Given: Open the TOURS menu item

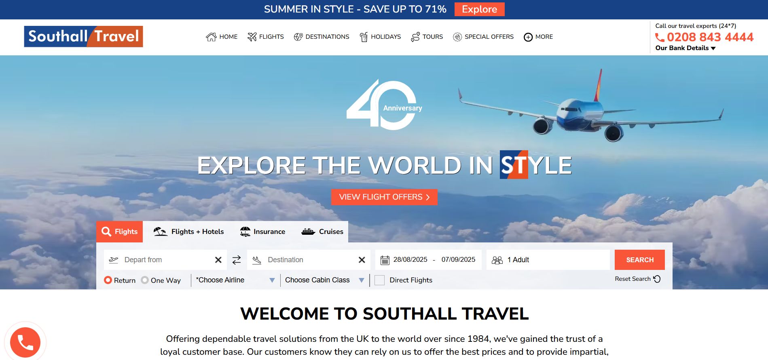Looking at the screenshot, I should pos(427,37).
